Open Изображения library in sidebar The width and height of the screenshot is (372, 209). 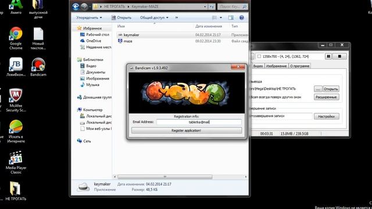[98, 78]
